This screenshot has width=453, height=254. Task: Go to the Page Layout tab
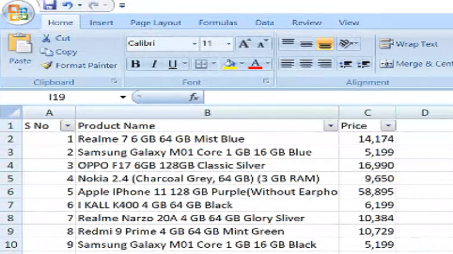click(x=156, y=23)
